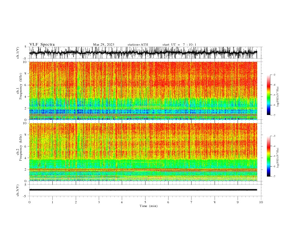The width and height of the screenshot is (294, 227).
Task: Click time axis tick label '0'
Action: (x=29, y=202)
